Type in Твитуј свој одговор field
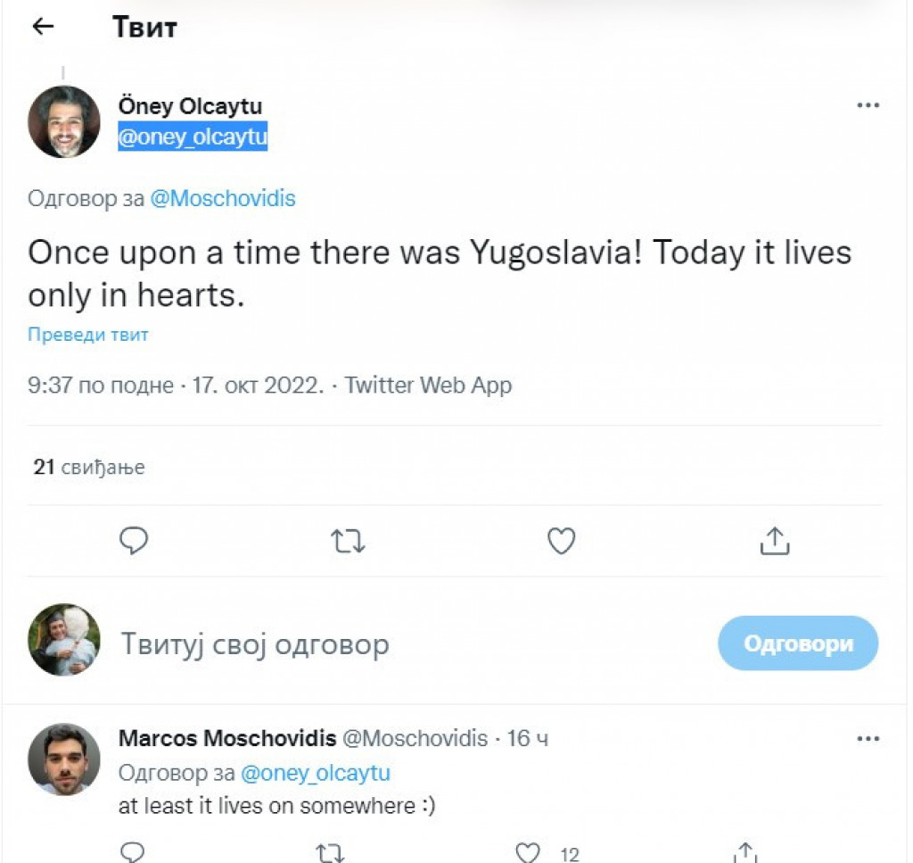The width and height of the screenshot is (913, 863). coord(357,643)
